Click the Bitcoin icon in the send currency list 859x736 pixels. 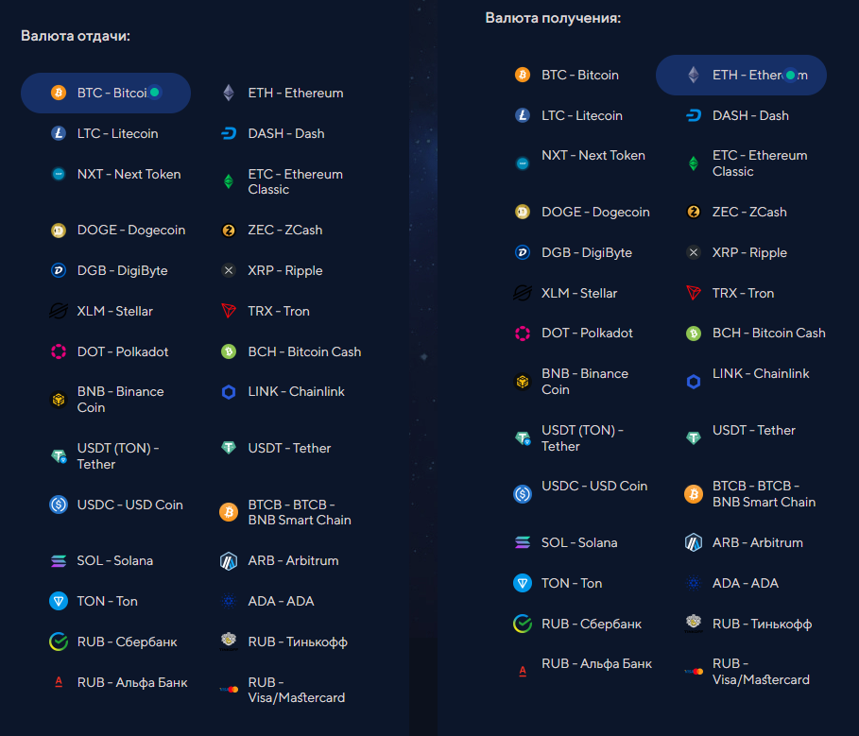tap(59, 93)
